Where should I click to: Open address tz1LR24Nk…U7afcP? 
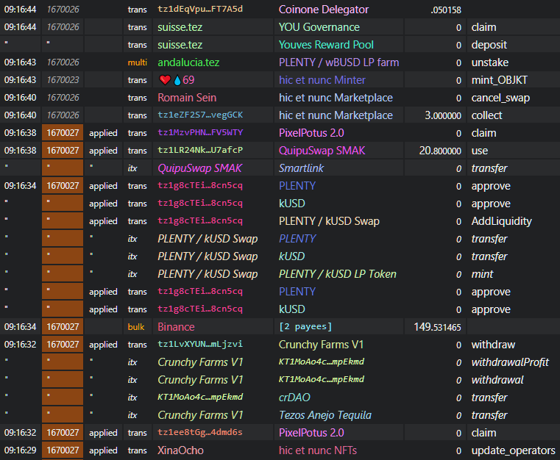tap(200, 150)
